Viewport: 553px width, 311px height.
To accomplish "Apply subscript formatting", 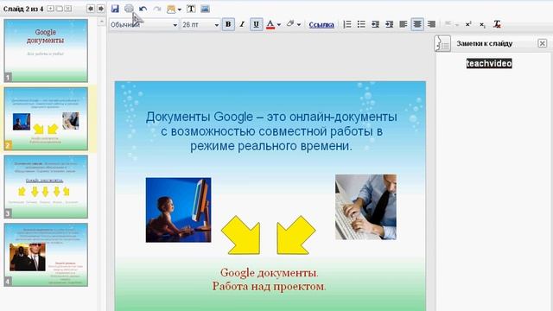I will [x=482, y=25].
